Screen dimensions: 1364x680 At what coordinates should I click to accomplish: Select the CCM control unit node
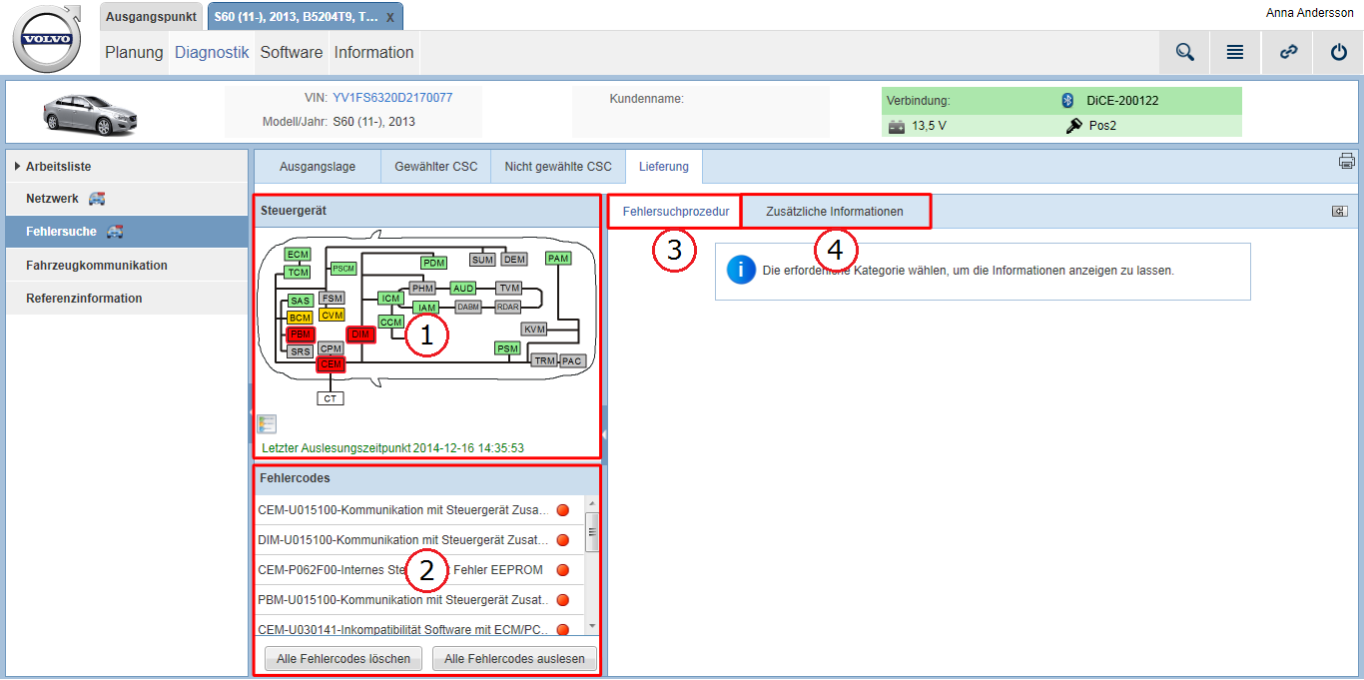click(x=391, y=322)
